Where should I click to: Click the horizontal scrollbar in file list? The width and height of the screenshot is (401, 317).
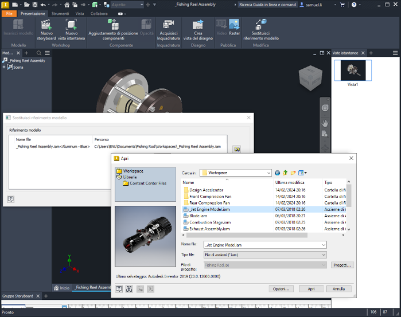click(247, 235)
